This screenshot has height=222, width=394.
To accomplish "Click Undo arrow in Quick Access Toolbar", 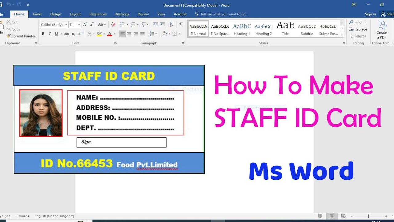I will (9, 5).
